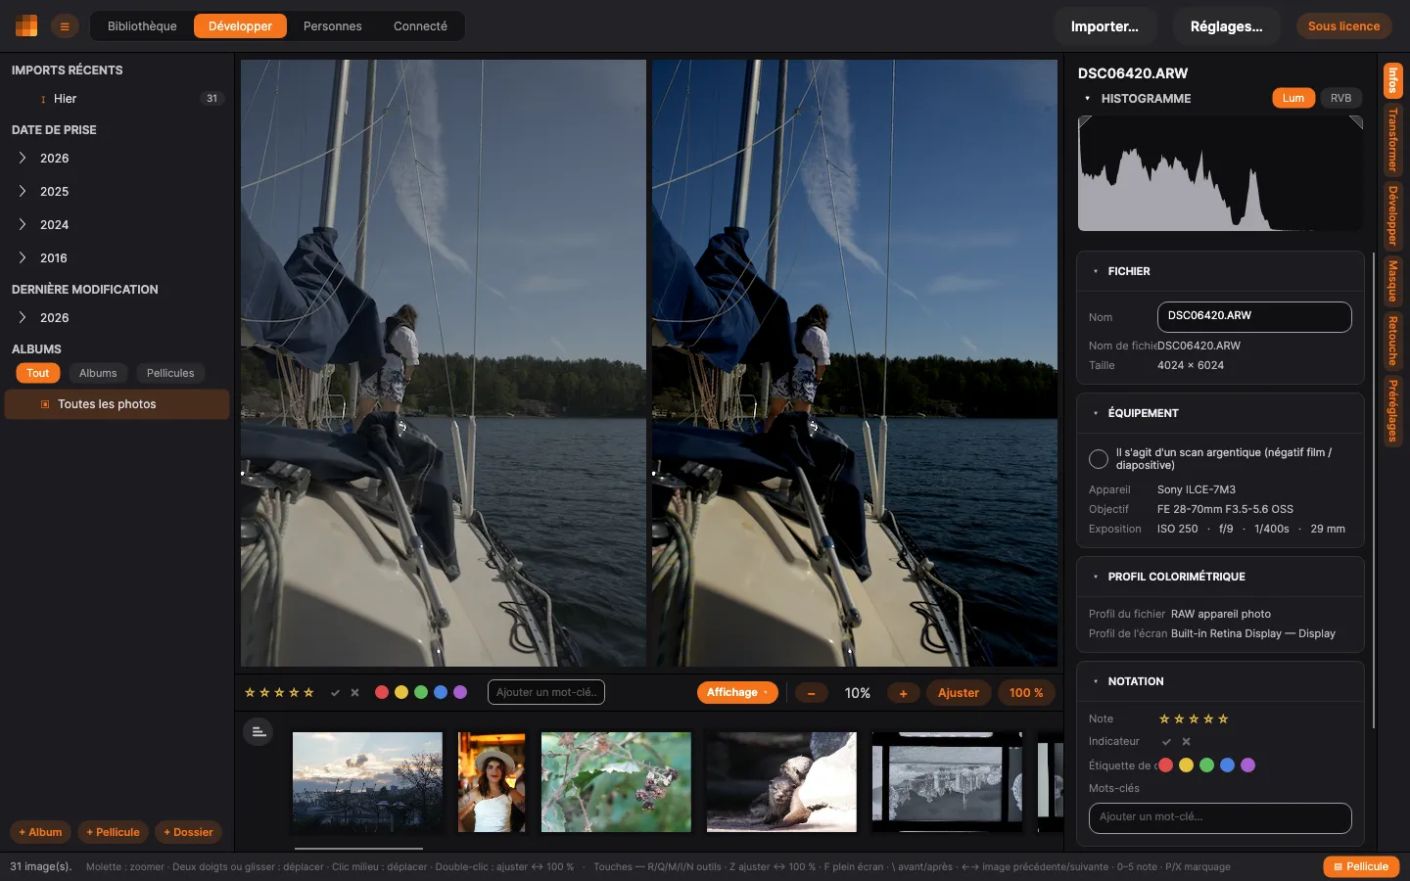Viewport: 1410px width, 881px height.
Task: Click the Nom input field
Action: [1254, 316]
